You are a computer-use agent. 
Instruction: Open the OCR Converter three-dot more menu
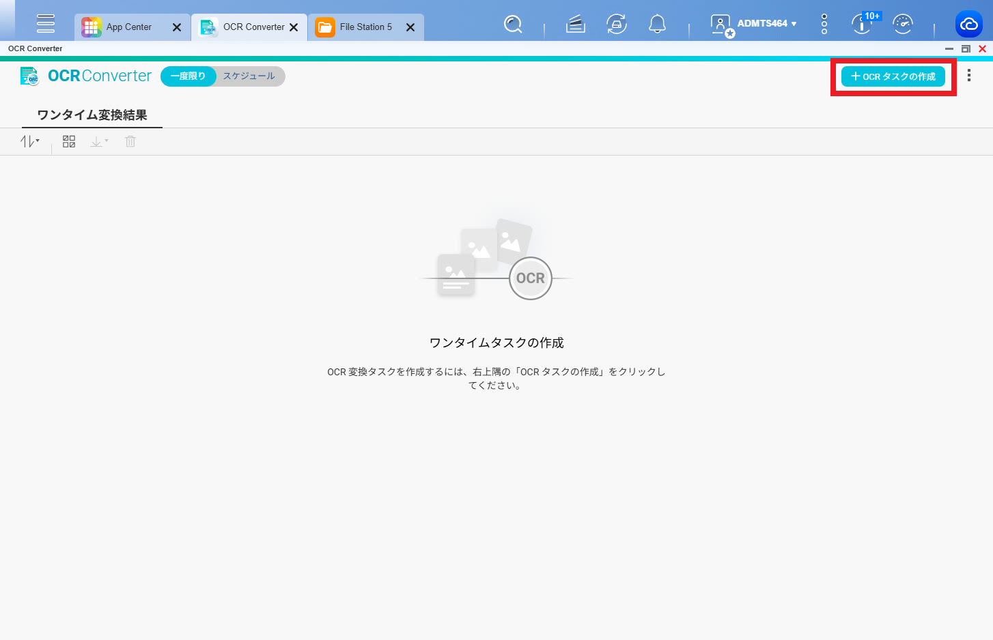(x=968, y=76)
